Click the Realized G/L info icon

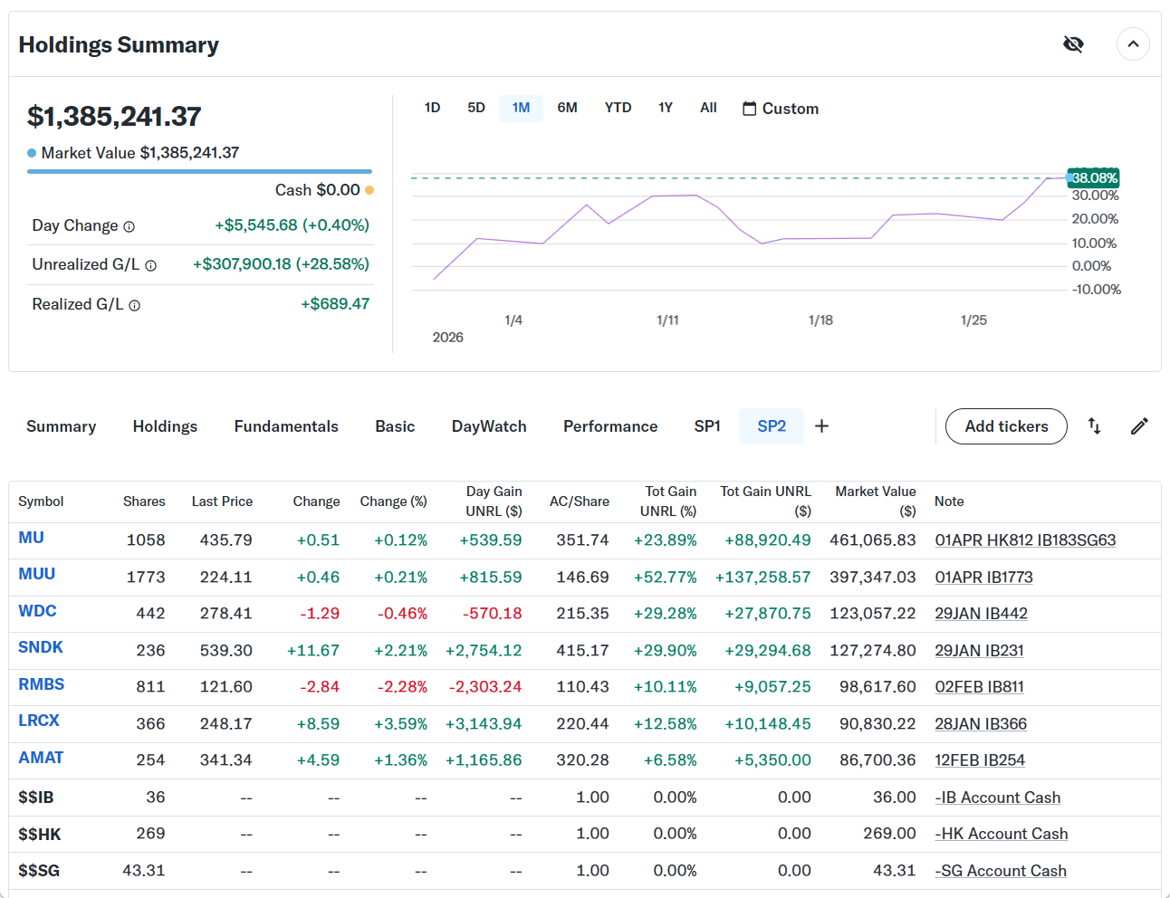(x=135, y=305)
